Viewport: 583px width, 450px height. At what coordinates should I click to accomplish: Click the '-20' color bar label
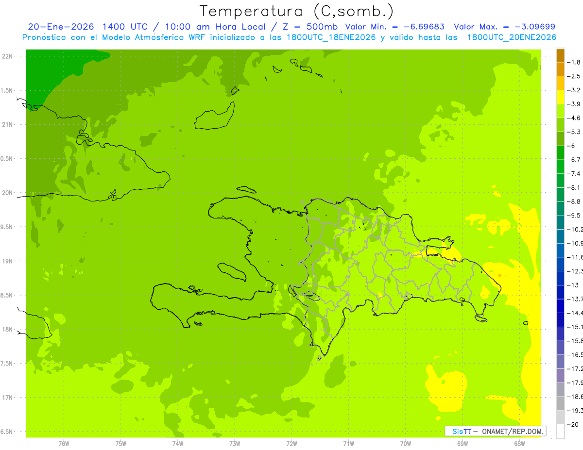(x=573, y=424)
